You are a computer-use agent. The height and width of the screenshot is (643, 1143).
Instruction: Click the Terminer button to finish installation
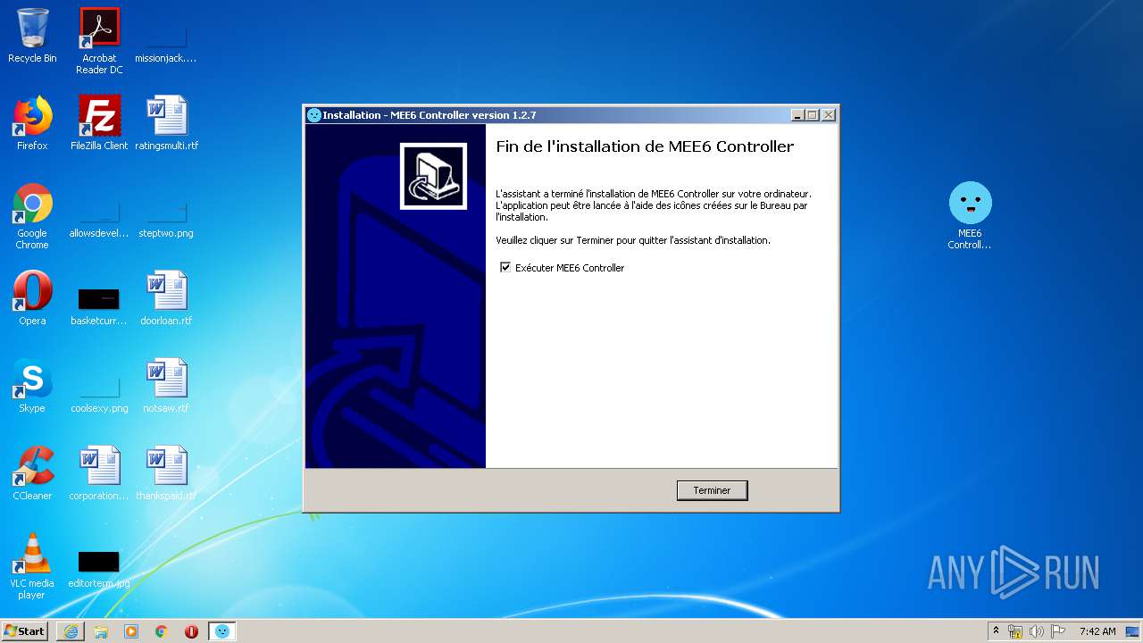coord(712,490)
